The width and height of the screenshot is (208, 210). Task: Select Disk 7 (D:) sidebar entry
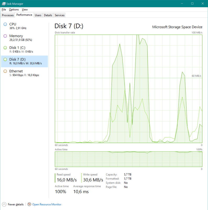click(24, 61)
